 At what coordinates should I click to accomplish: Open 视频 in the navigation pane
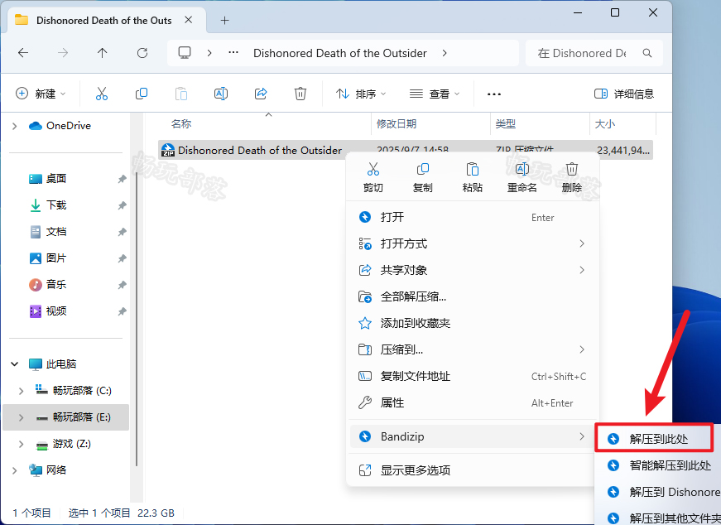point(48,311)
